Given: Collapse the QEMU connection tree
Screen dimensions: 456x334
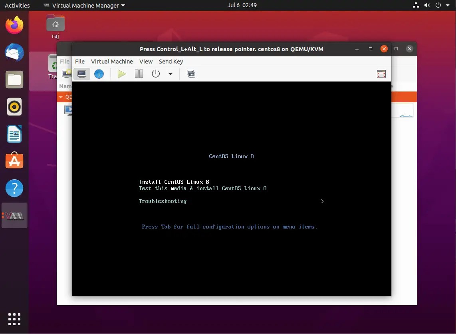Looking at the screenshot, I should pos(61,97).
